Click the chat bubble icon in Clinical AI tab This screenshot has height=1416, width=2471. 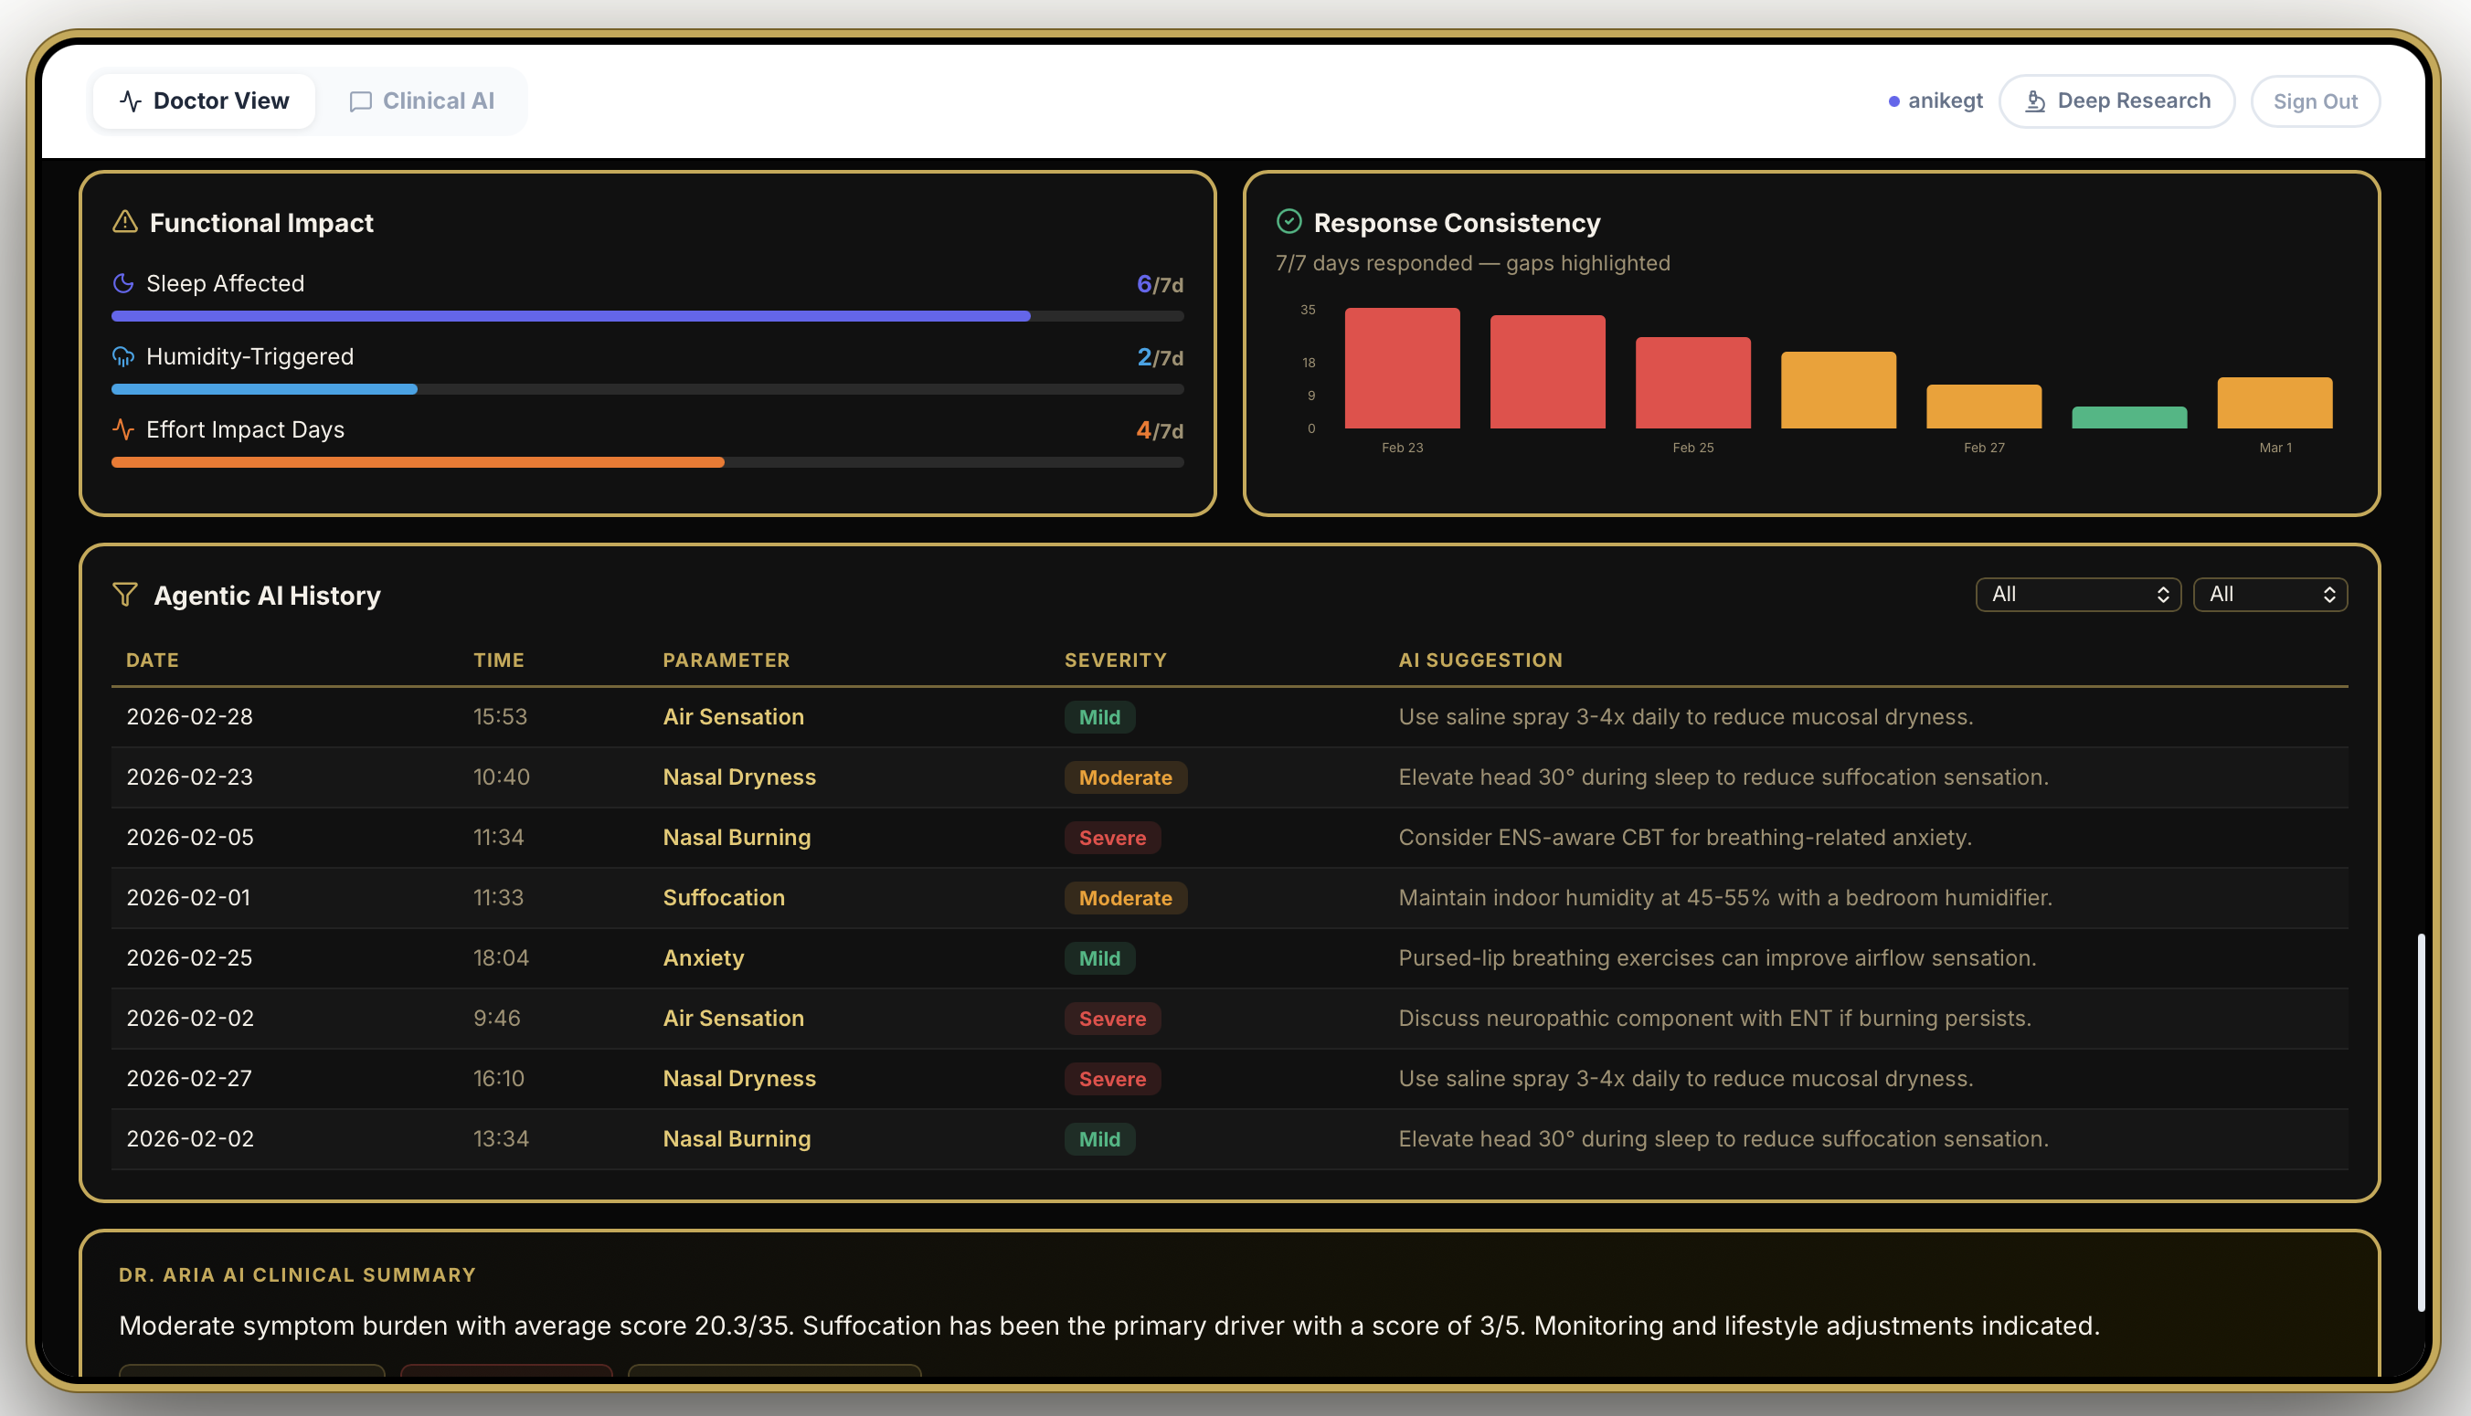[361, 101]
